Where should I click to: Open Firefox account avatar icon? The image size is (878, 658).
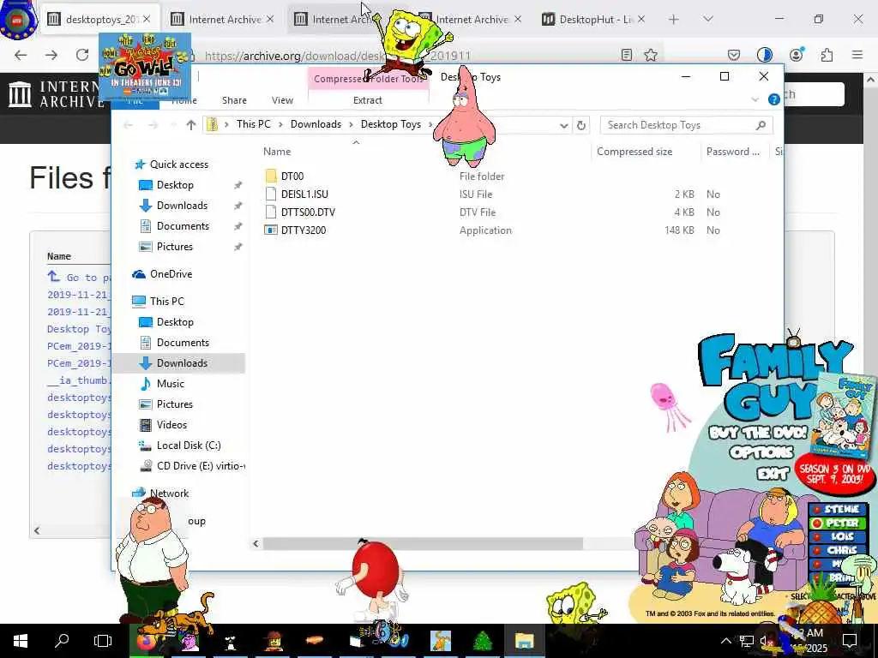coord(796,54)
